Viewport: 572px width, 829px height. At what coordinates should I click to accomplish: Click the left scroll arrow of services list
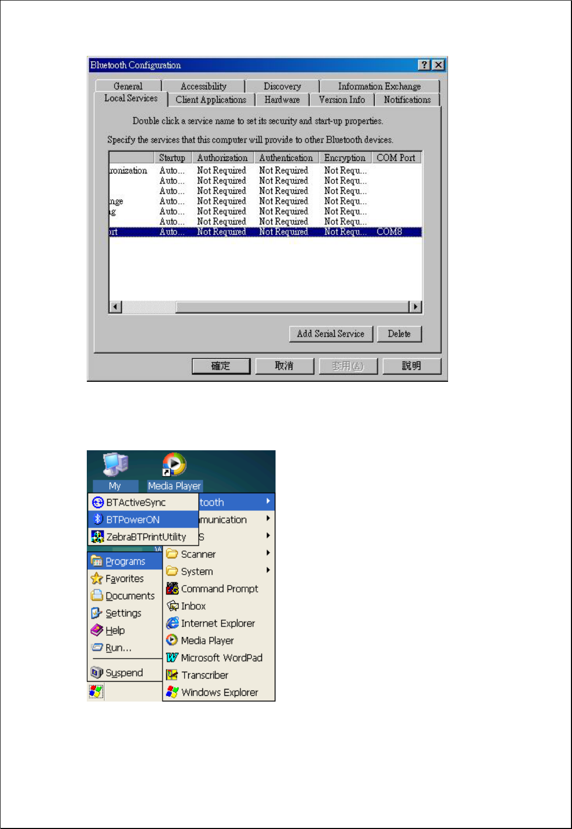click(116, 307)
